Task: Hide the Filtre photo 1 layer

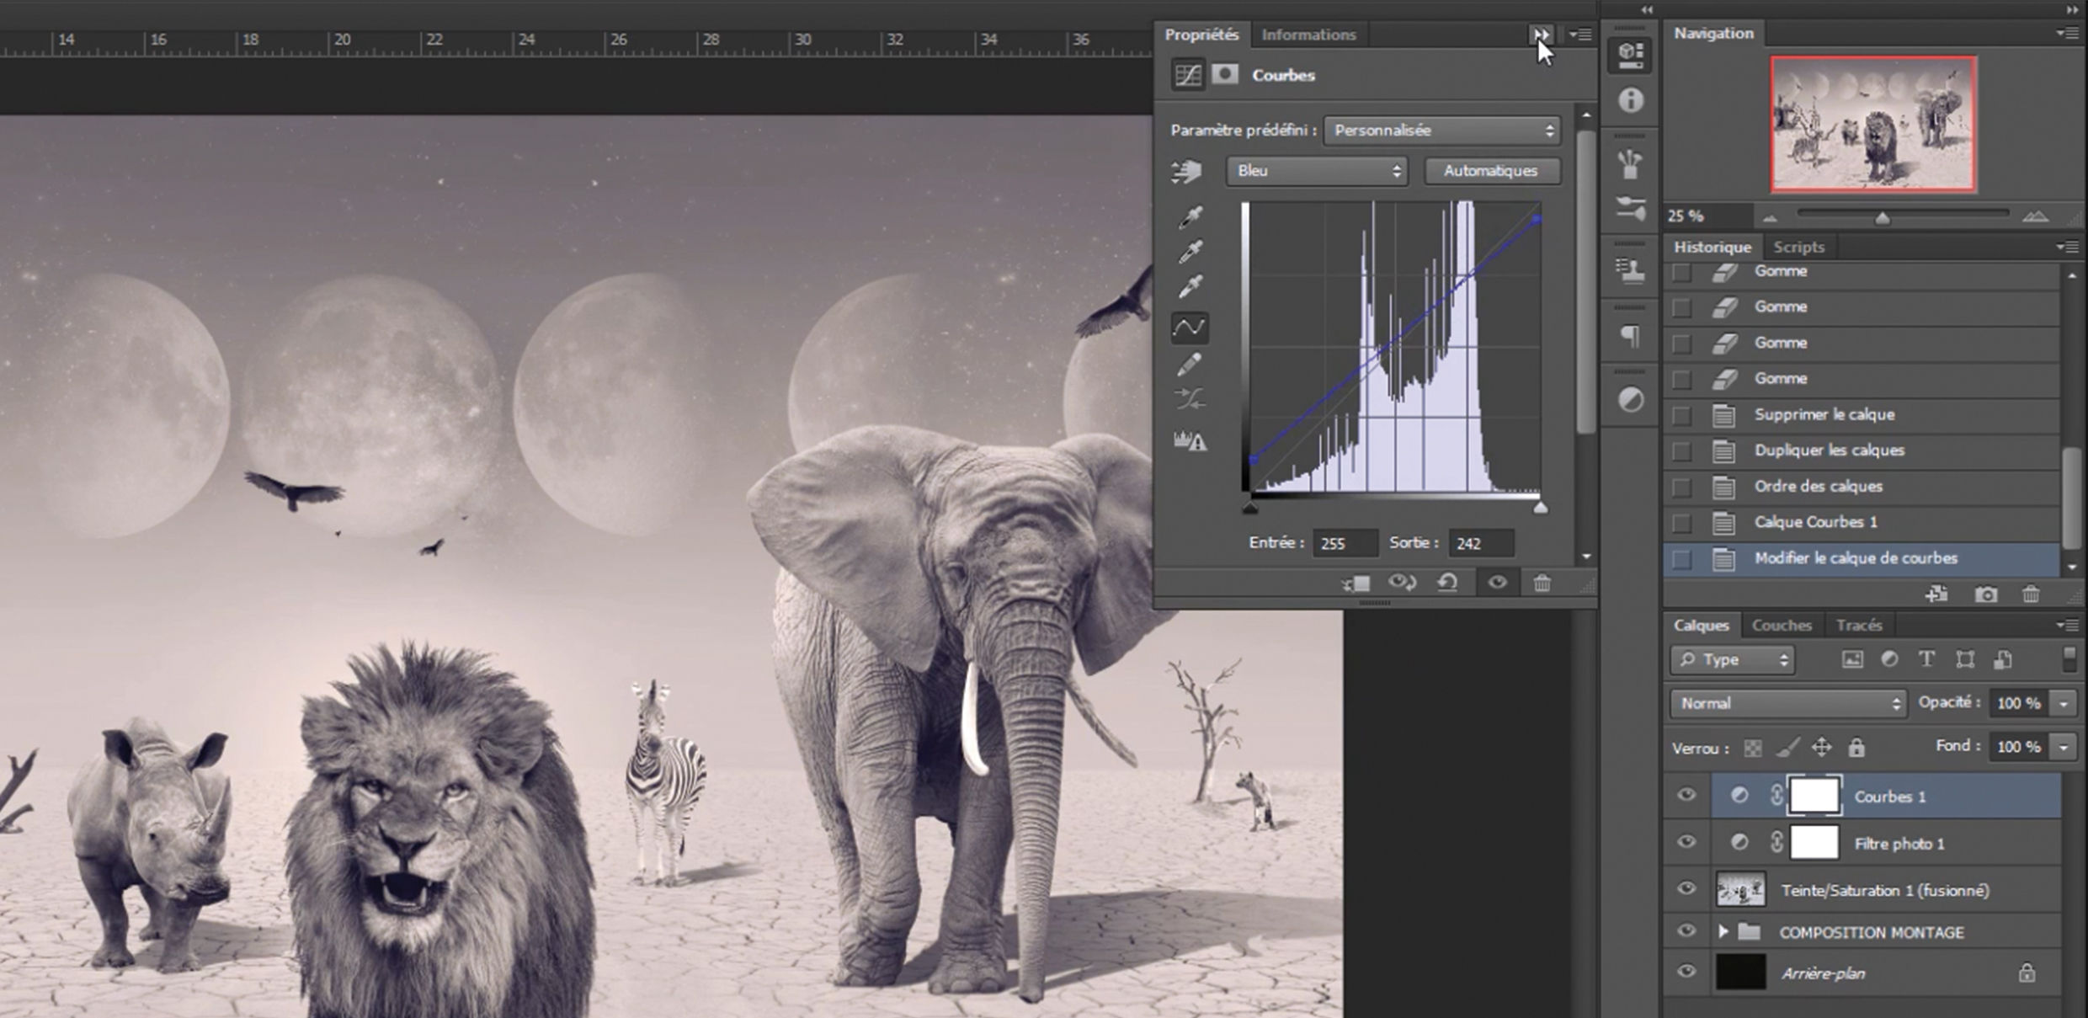Action: pyautogui.click(x=1686, y=842)
